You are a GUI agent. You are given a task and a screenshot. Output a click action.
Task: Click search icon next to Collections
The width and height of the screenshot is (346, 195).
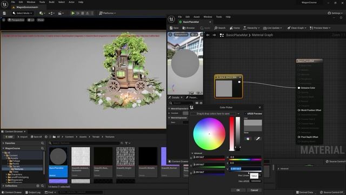(x=42, y=186)
